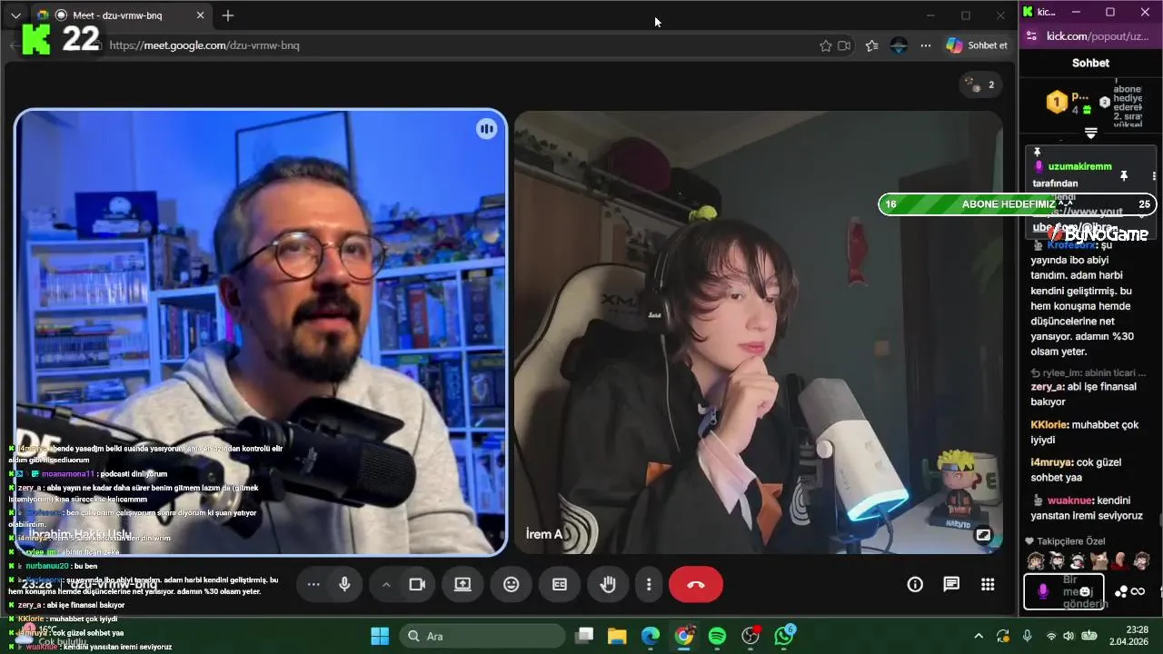Hang up the Meet call

[x=696, y=584]
